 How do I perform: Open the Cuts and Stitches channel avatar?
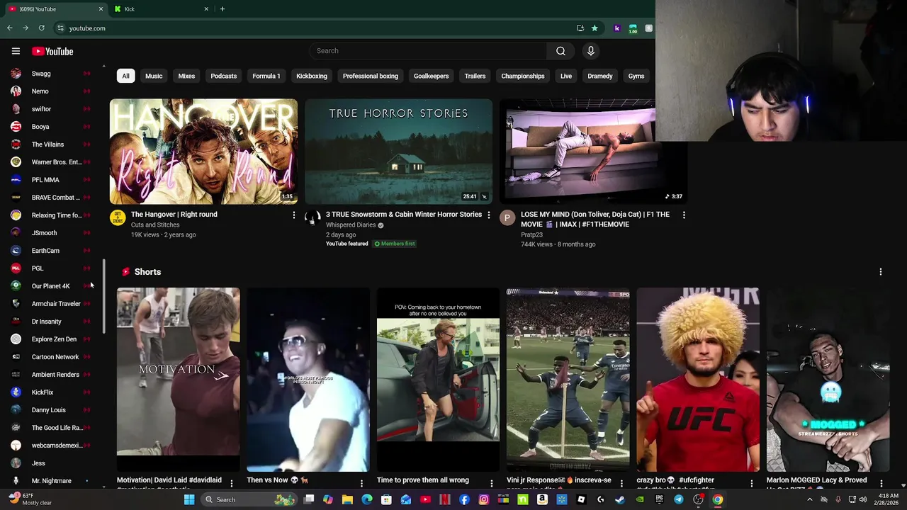click(118, 217)
